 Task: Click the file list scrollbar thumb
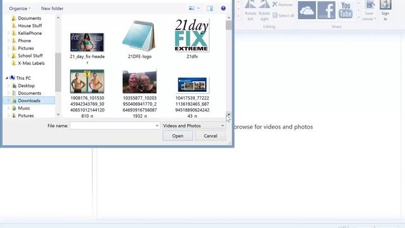click(228, 25)
